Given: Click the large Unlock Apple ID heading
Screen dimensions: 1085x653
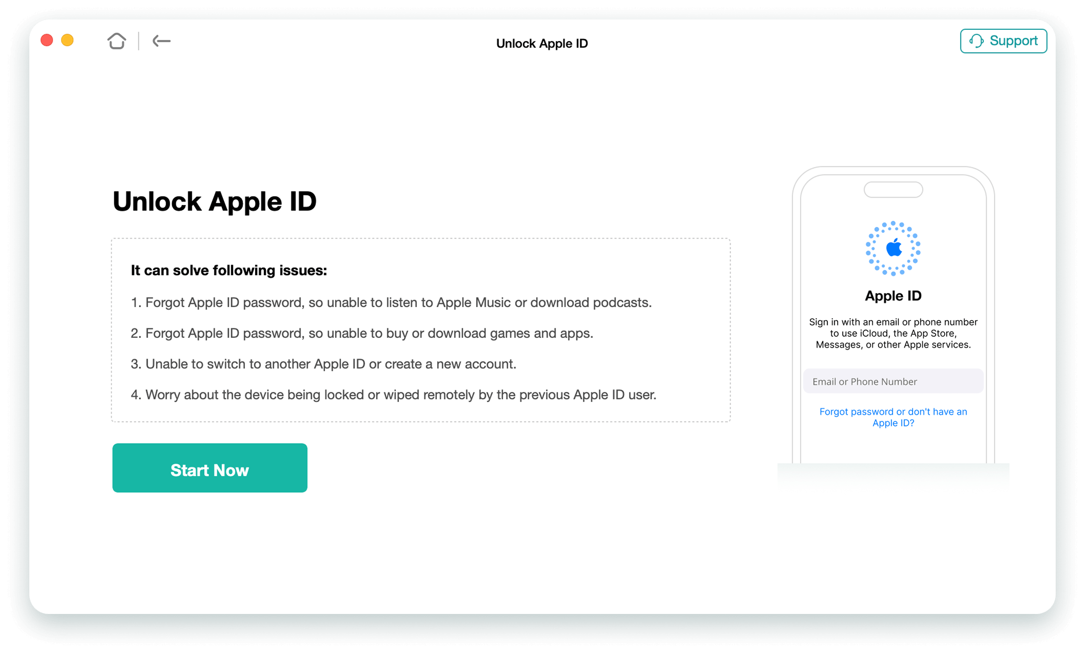Looking at the screenshot, I should [x=215, y=201].
